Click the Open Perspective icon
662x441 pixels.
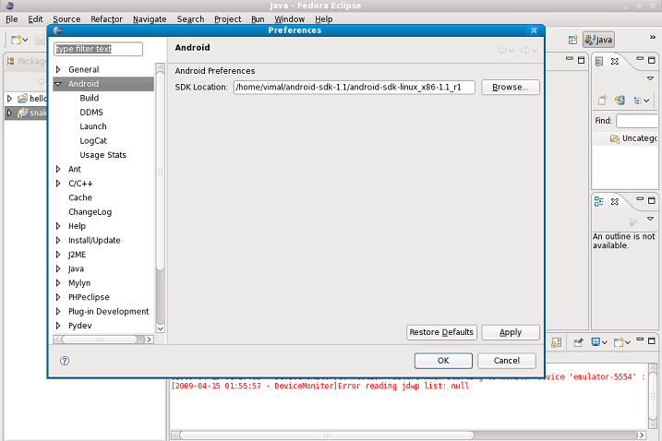pyautogui.click(x=572, y=40)
